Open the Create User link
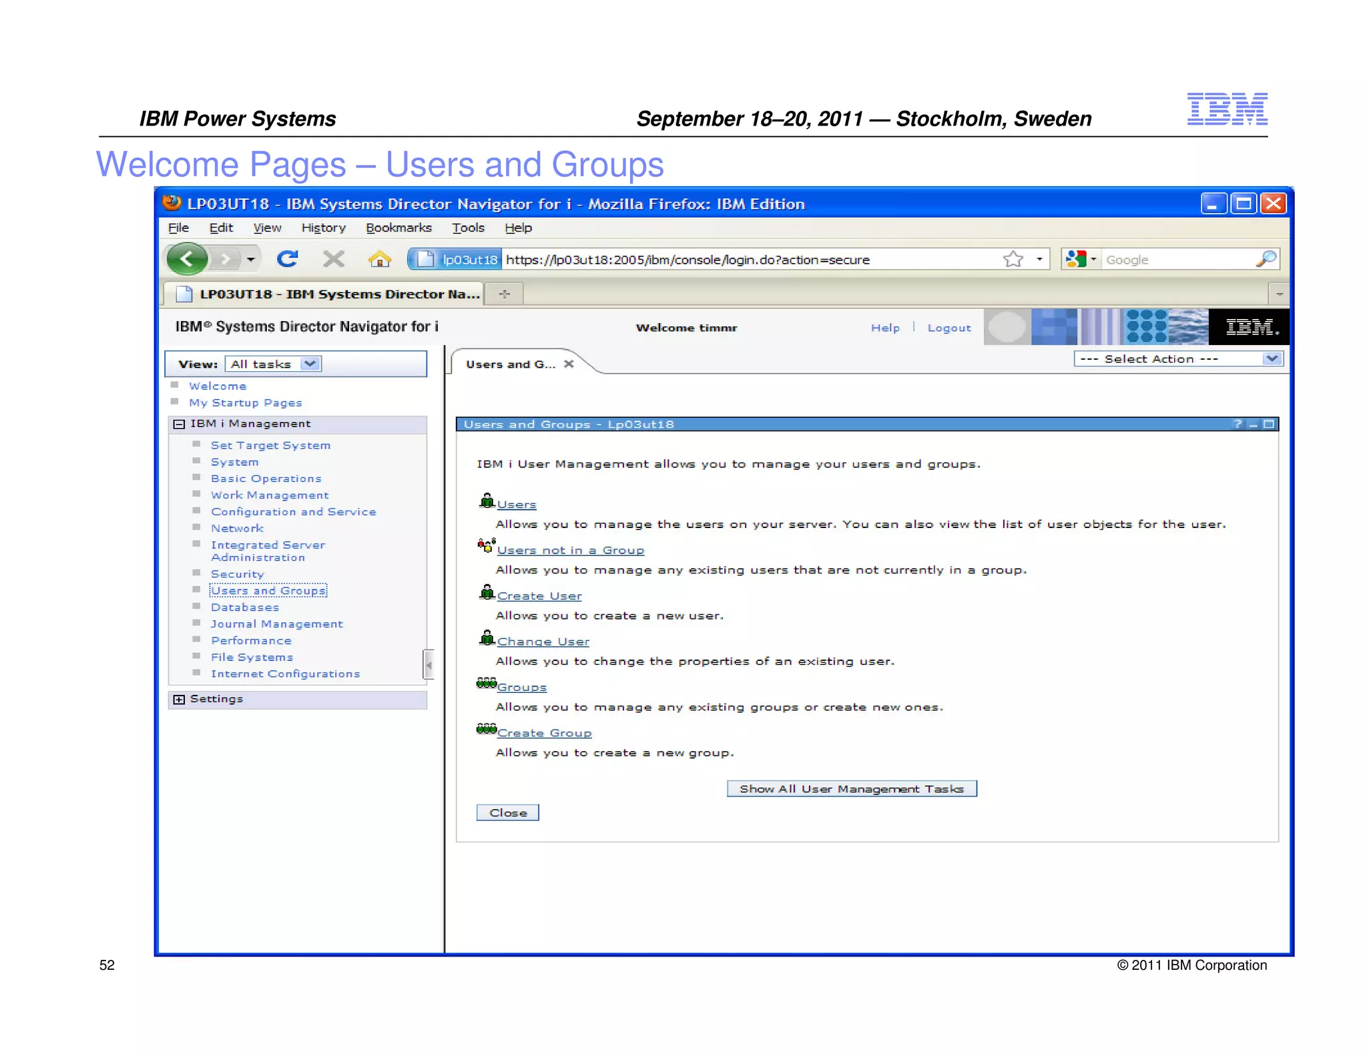This screenshot has width=1367, height=1056. (539, 595)
